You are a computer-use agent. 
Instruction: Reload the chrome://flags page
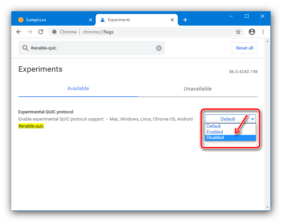point(41,32)
